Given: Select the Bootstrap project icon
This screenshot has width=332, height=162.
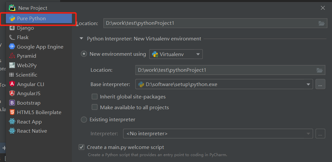Looking at the screenshot, I should pyautogui.click(x=12, y=103).
